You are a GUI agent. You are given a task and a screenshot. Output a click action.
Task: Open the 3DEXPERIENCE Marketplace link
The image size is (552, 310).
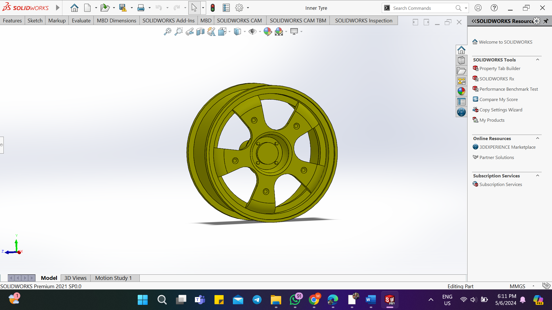point(507,147)
